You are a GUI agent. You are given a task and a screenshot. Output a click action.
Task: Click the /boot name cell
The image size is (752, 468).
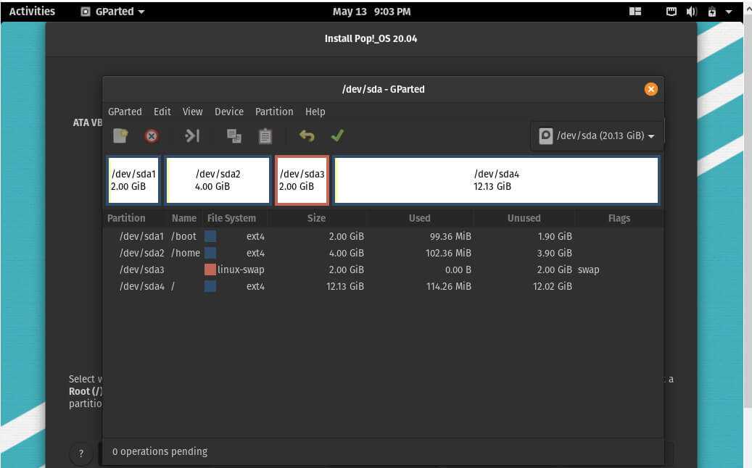point(183,236)
